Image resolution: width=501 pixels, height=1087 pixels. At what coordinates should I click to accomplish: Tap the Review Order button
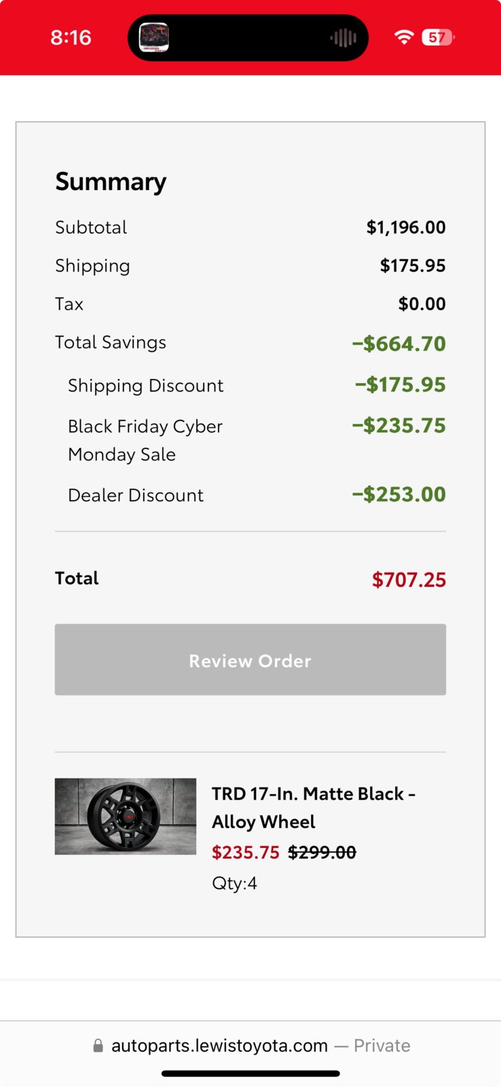(250, 660)
